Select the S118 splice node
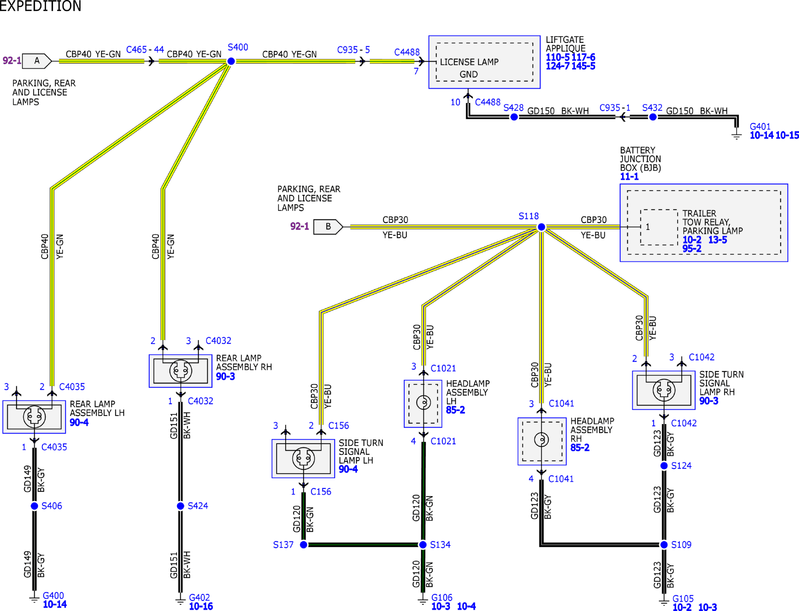Screen dimensions: 799x611 [541, 227]
